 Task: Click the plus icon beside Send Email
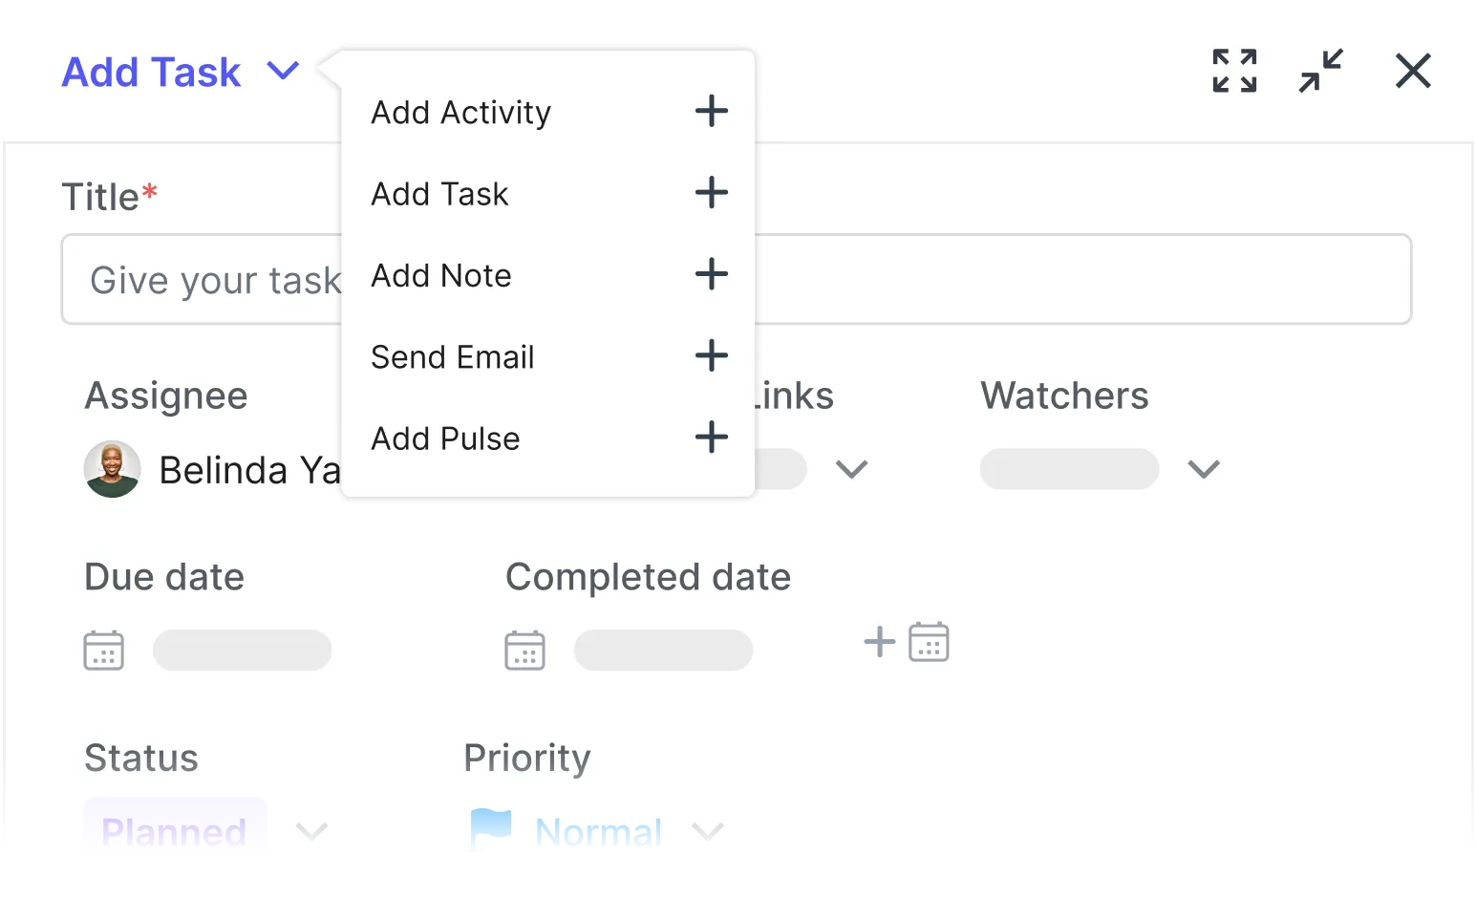(x=712, y=355)
